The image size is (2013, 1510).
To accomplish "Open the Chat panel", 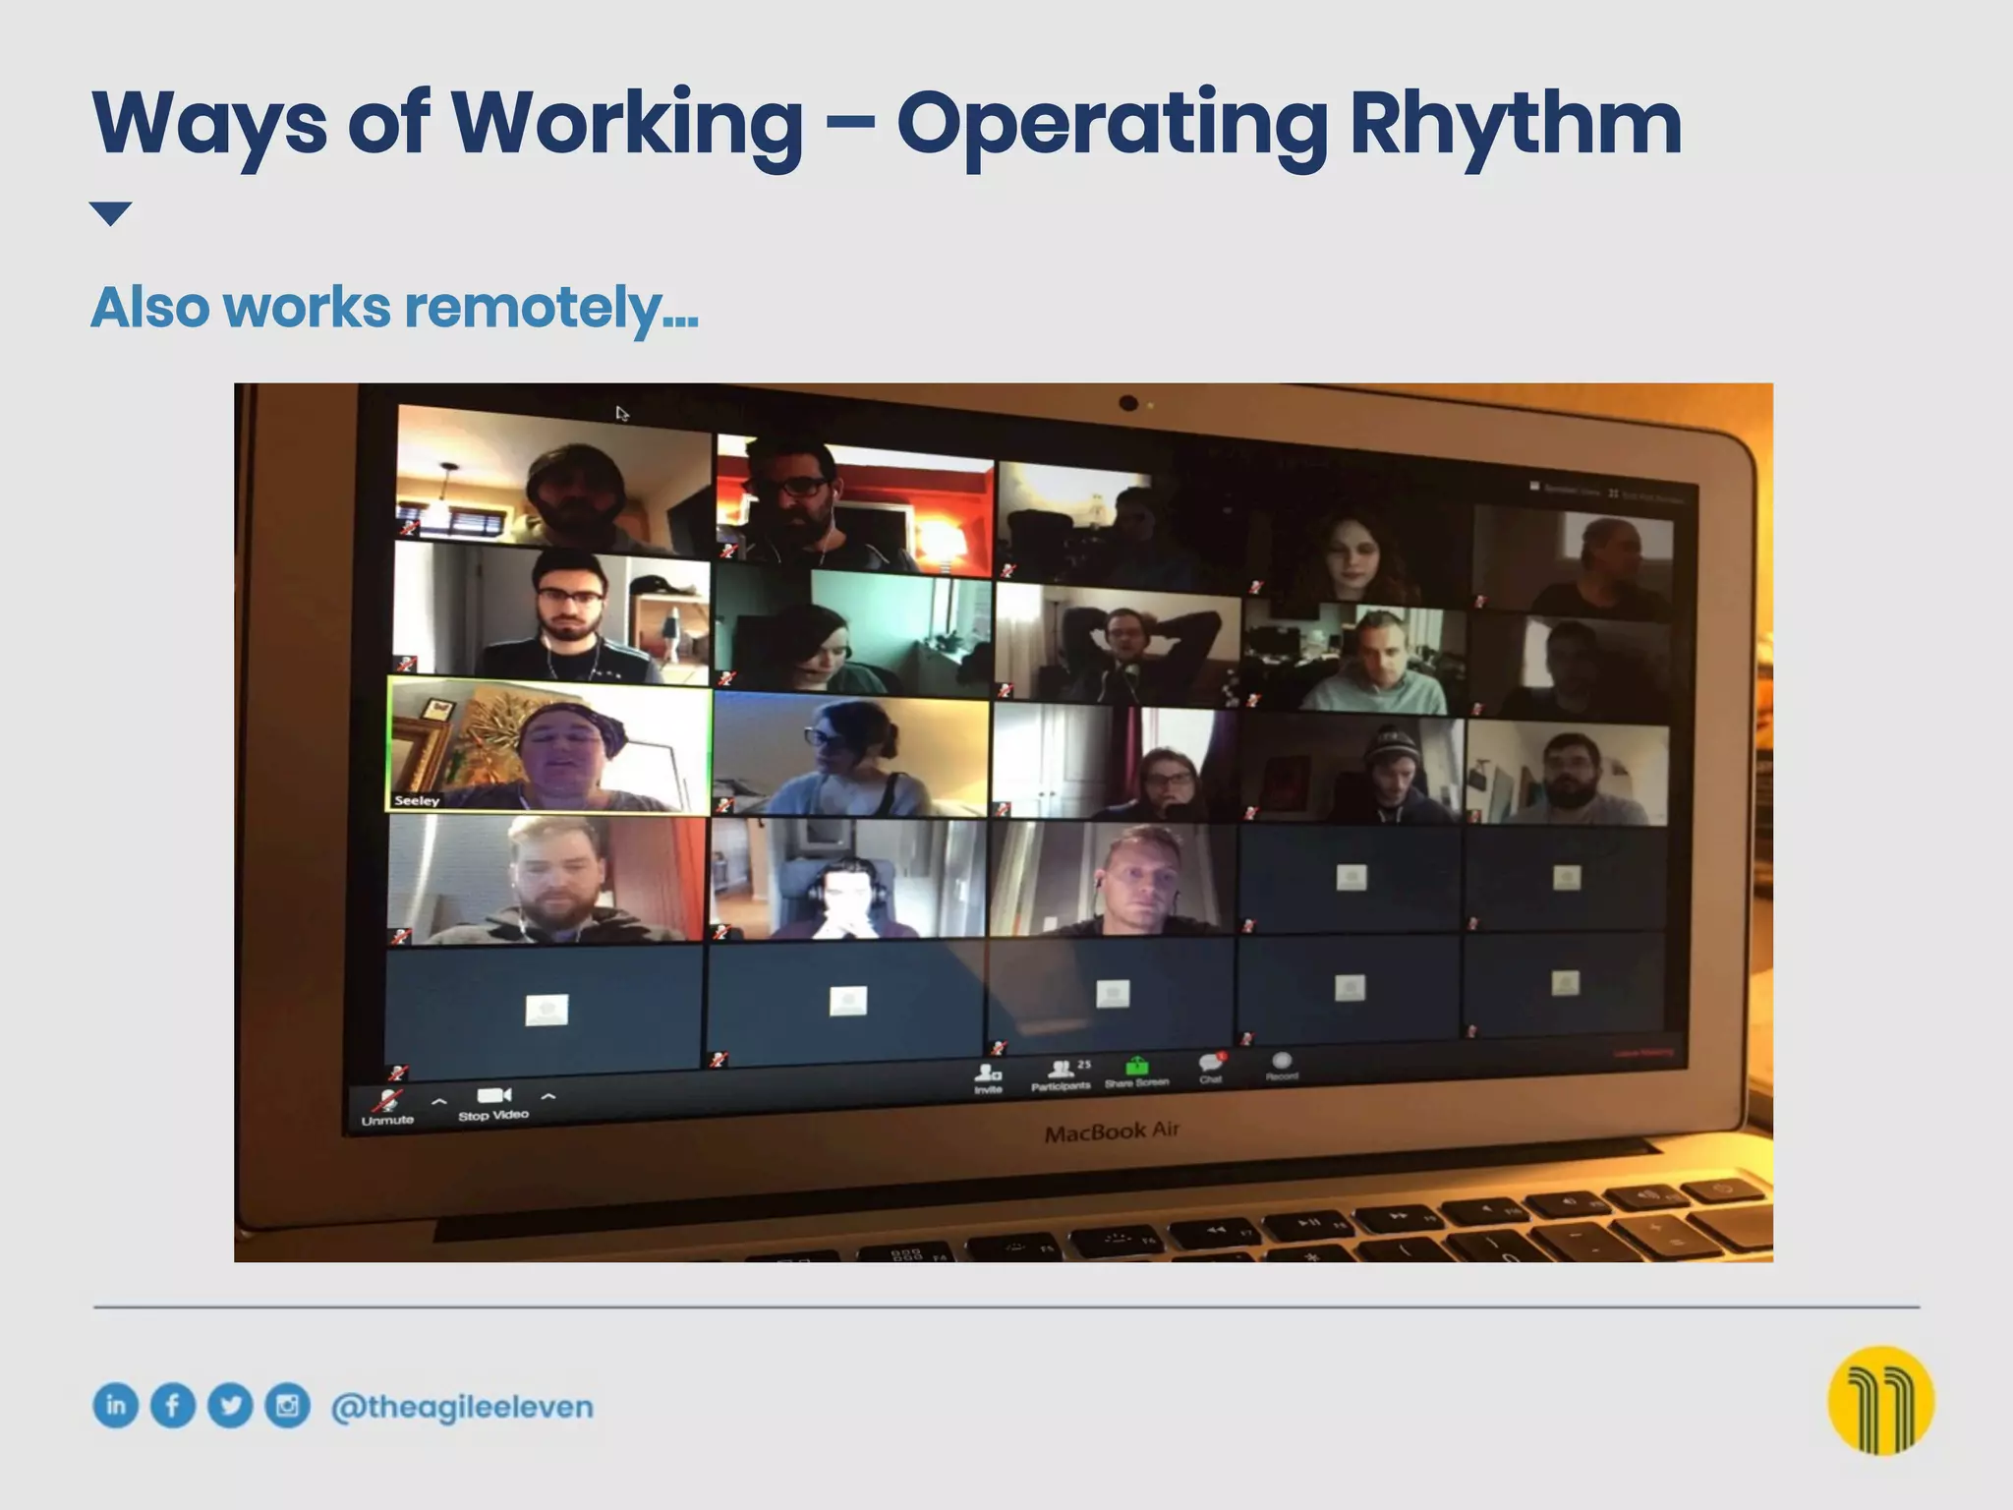I will point(1211,1070).
